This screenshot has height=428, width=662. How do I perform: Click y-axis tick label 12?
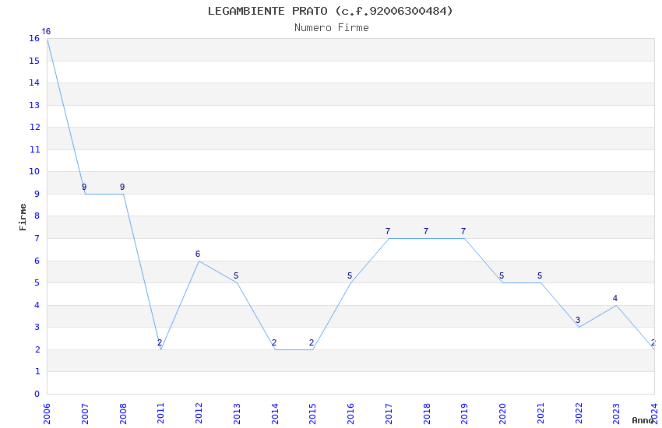[34, 127]
